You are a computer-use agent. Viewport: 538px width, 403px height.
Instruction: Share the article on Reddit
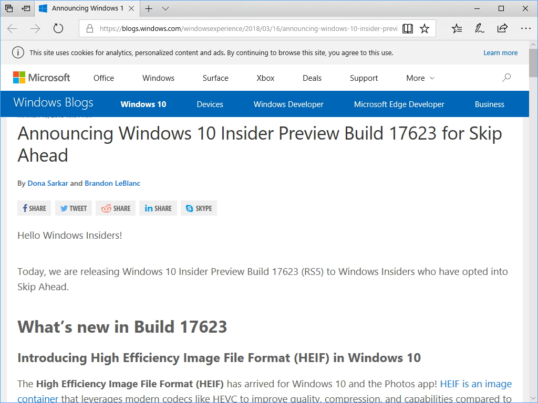coord(115,208)
